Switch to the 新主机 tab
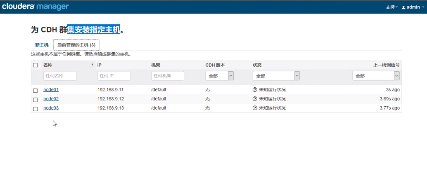The height and width of the screenshot is (175, 427). point(42,45)
